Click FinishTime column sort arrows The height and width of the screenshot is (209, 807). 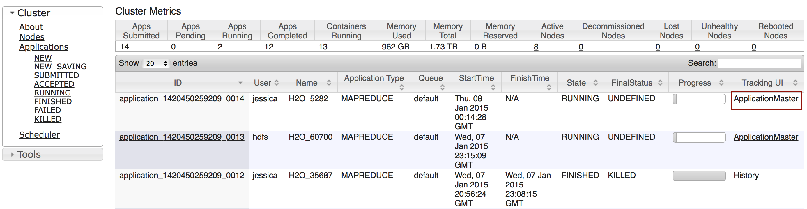pos(548,87)
